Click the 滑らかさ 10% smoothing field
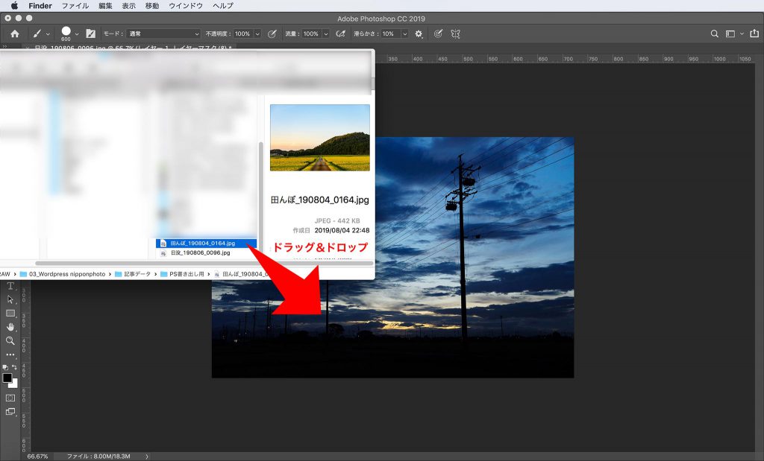 [389, 34]
